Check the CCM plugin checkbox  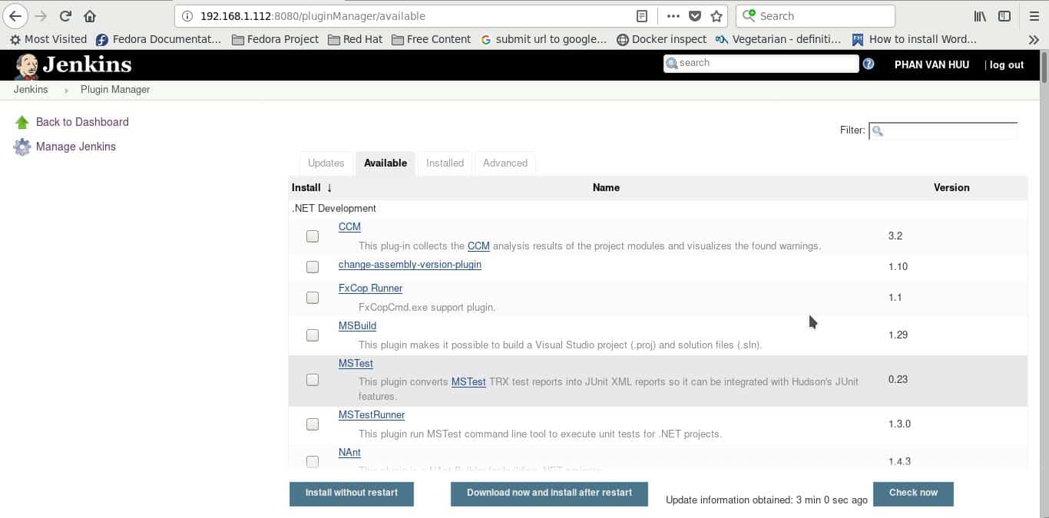coord(313,236)
